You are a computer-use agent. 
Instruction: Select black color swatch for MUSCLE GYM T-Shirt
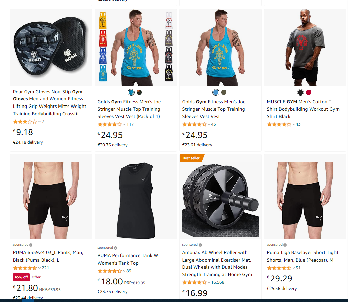pyautogui.click(x=300, y=92)
